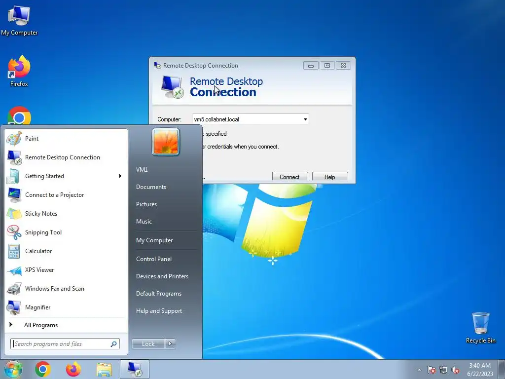The image size is (505, 379).
Task: Click the user account picture
Action: (x=166, y=142)
